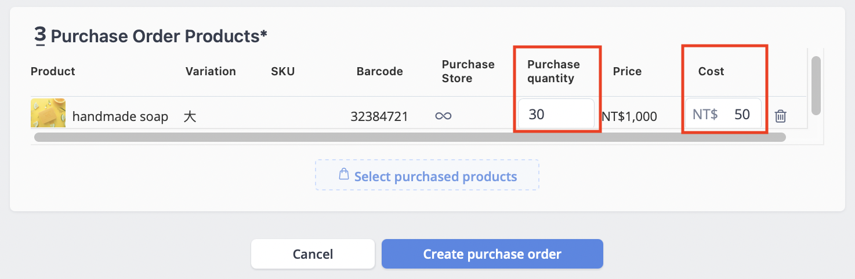Click the Product column header
This screenshot has height=279, width=855.
click(x=53, y=71)
